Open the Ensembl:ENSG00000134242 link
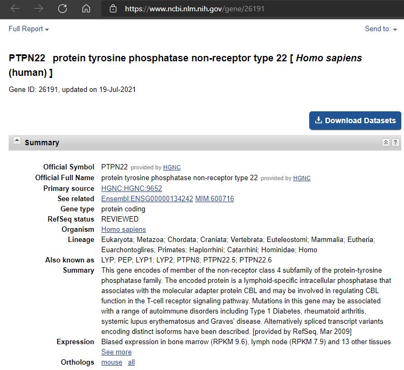Viewport: 404px width, 370px height. click(147, 198)
